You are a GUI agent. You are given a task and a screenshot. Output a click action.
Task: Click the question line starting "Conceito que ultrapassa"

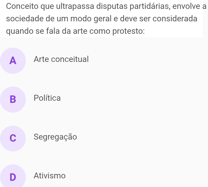tap(104, 6)
